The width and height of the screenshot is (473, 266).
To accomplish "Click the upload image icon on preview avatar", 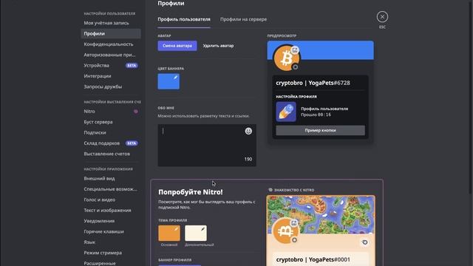I will tap(295, 50).
